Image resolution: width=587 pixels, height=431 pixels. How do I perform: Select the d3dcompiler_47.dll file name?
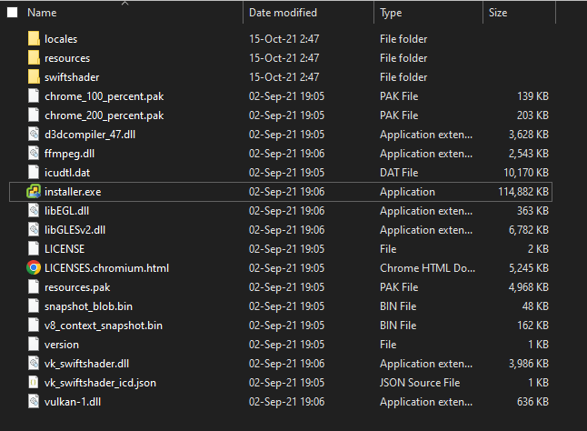[x=89, y=135]
